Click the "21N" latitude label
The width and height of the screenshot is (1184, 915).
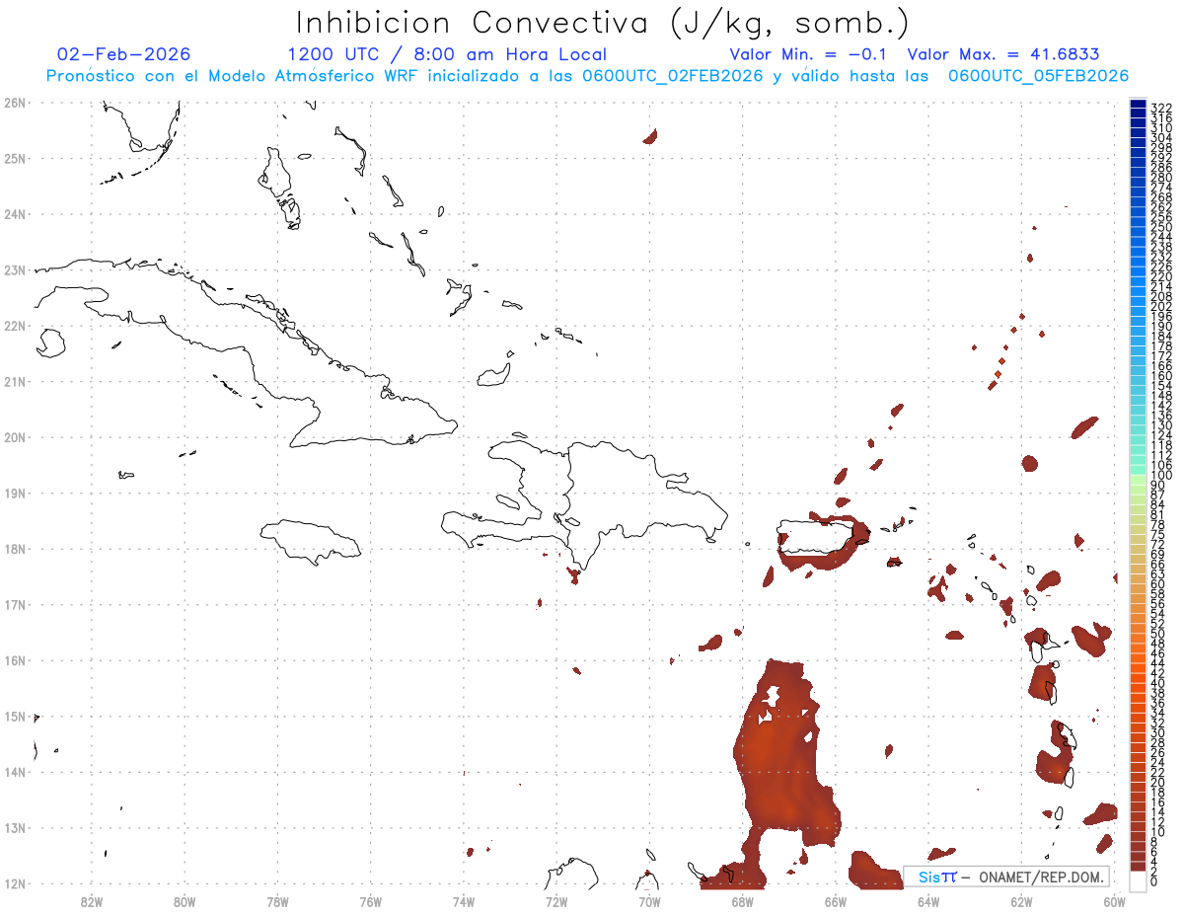click(14, 381)
